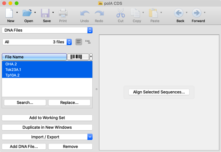
Task: Select the OHA.2 file
Action: [x=47, y=64]
